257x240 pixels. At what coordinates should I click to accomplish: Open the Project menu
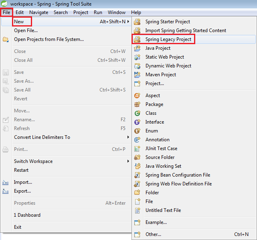[x=81, y=12]
